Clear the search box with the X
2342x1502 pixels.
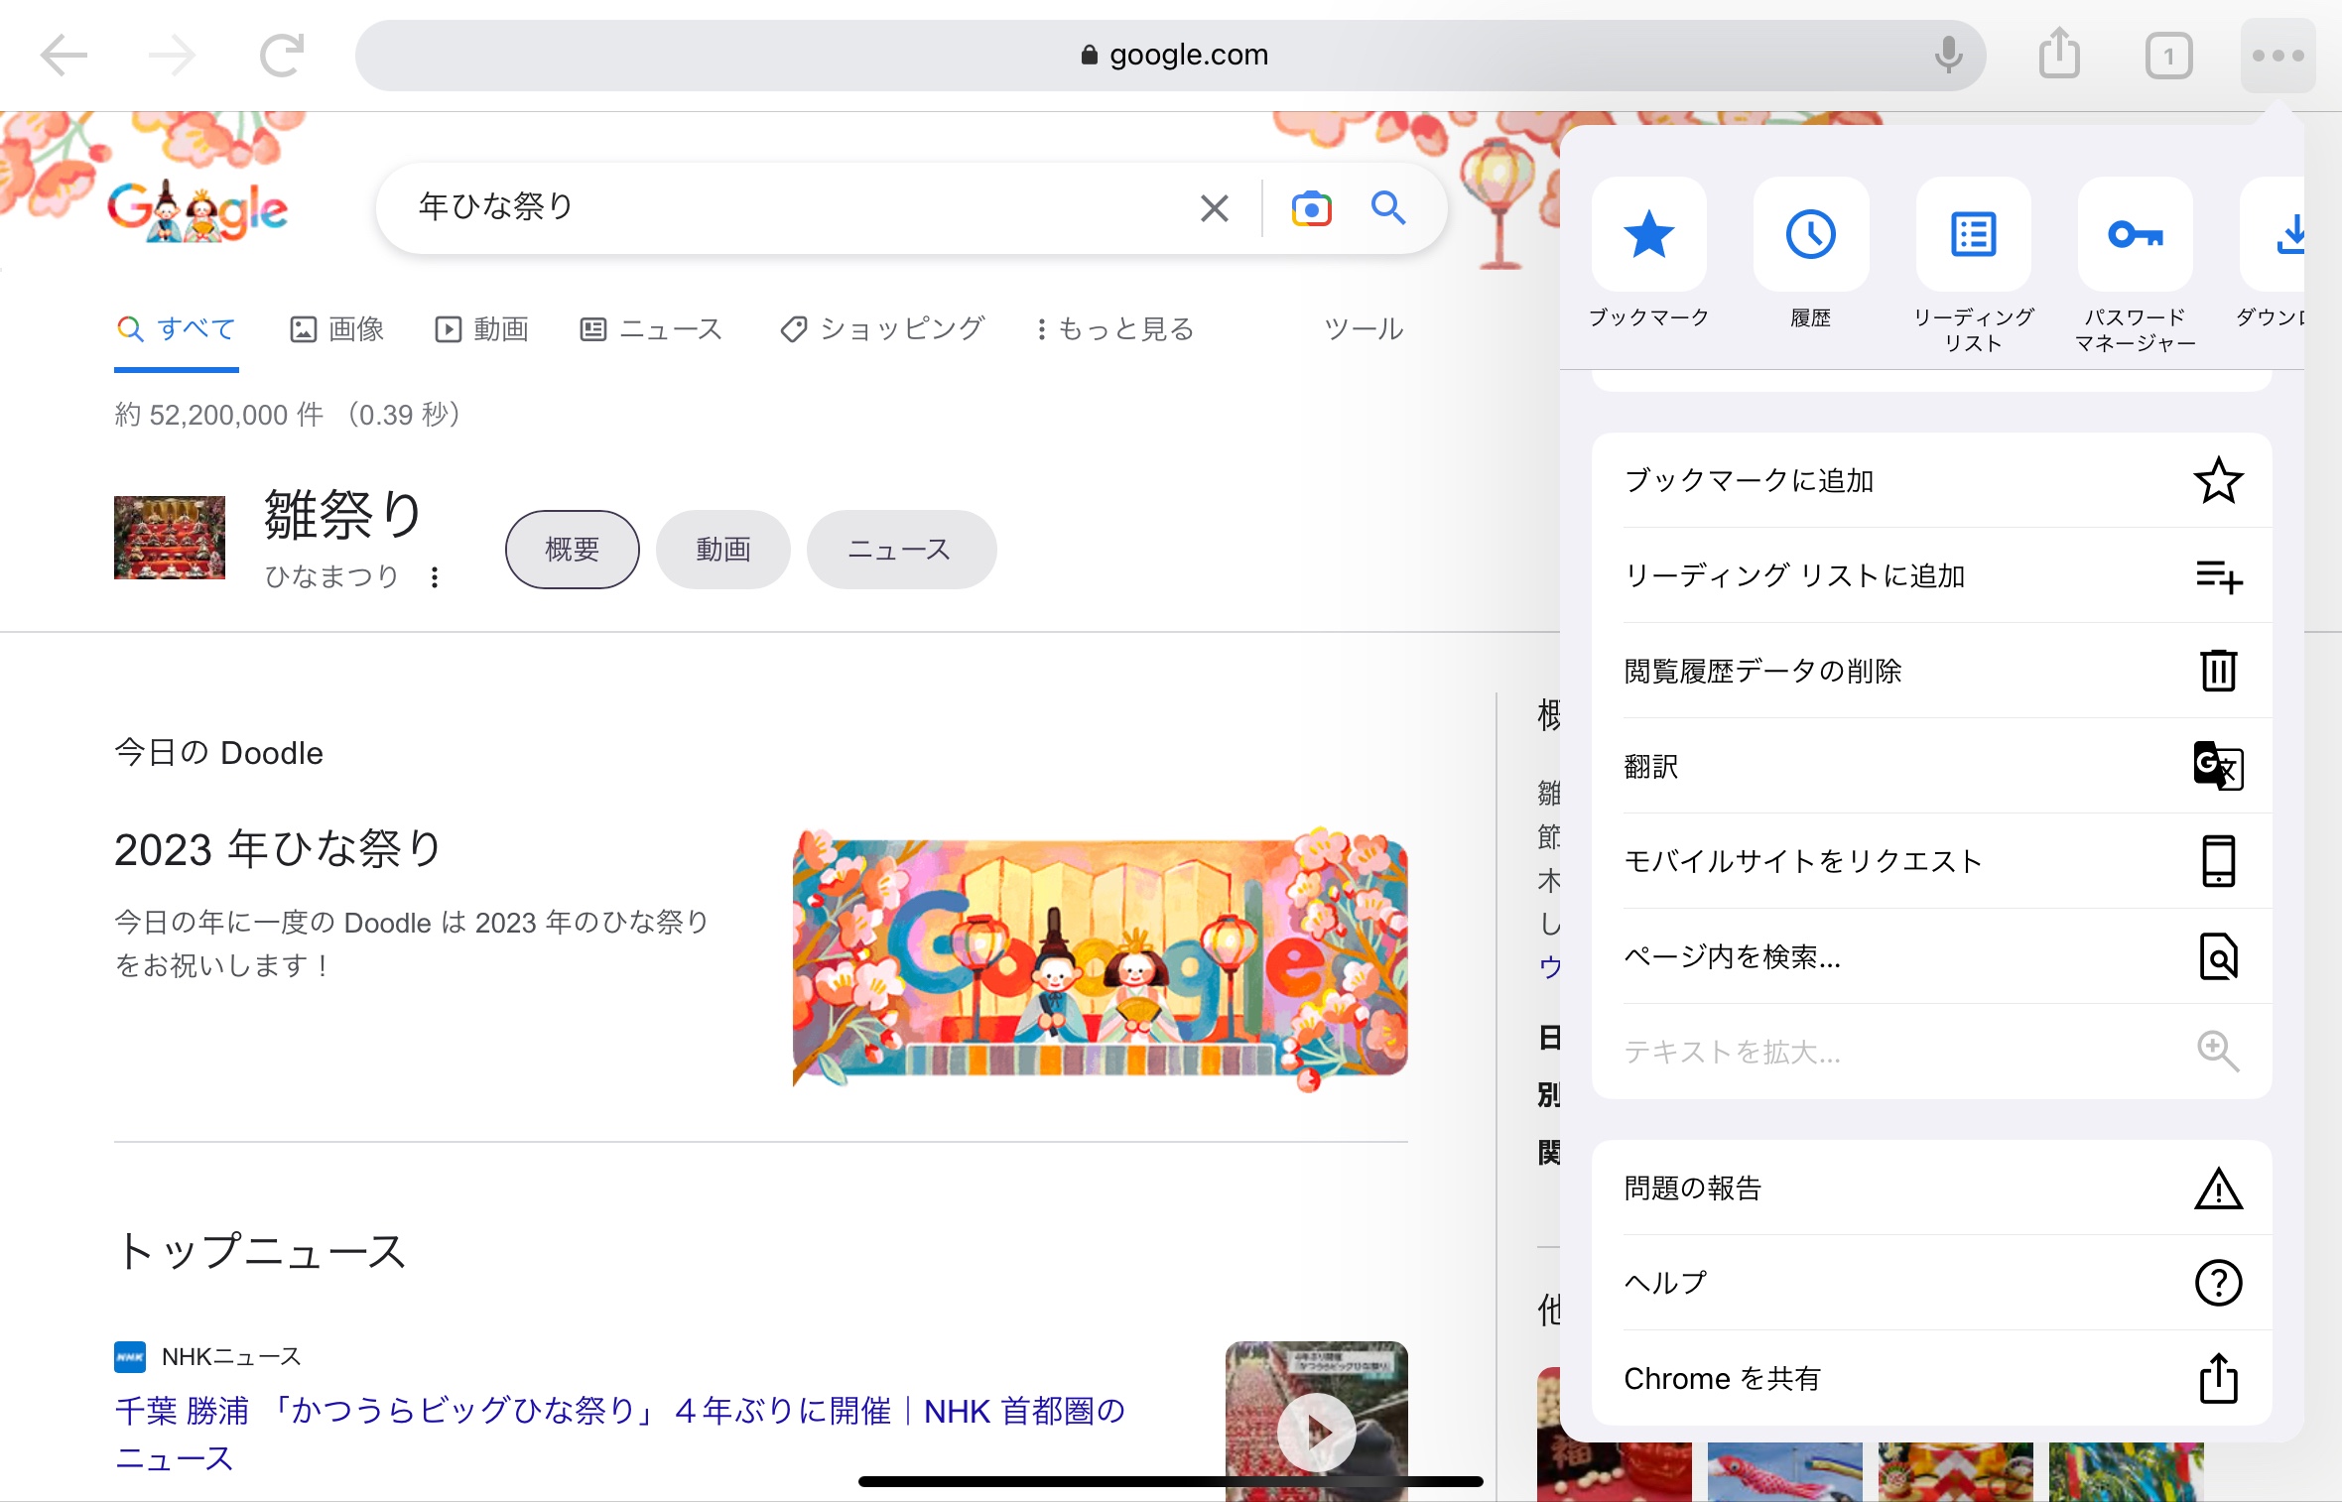(1214, 209)
